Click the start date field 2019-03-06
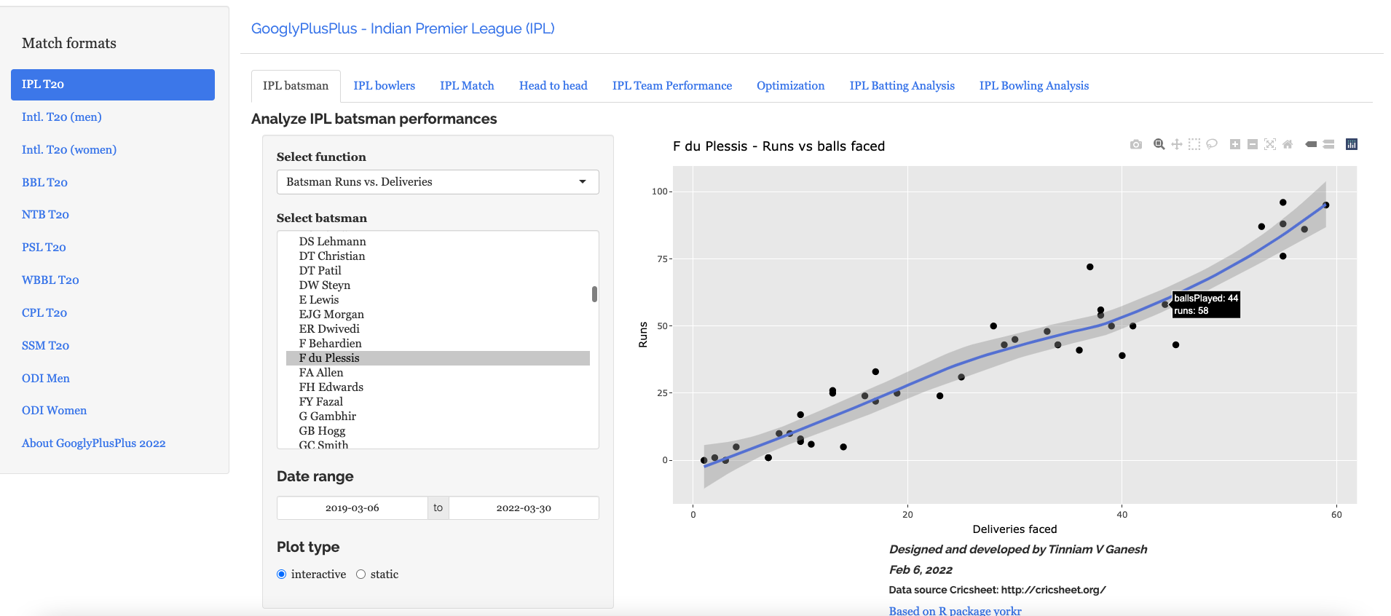 click(352, 508)
